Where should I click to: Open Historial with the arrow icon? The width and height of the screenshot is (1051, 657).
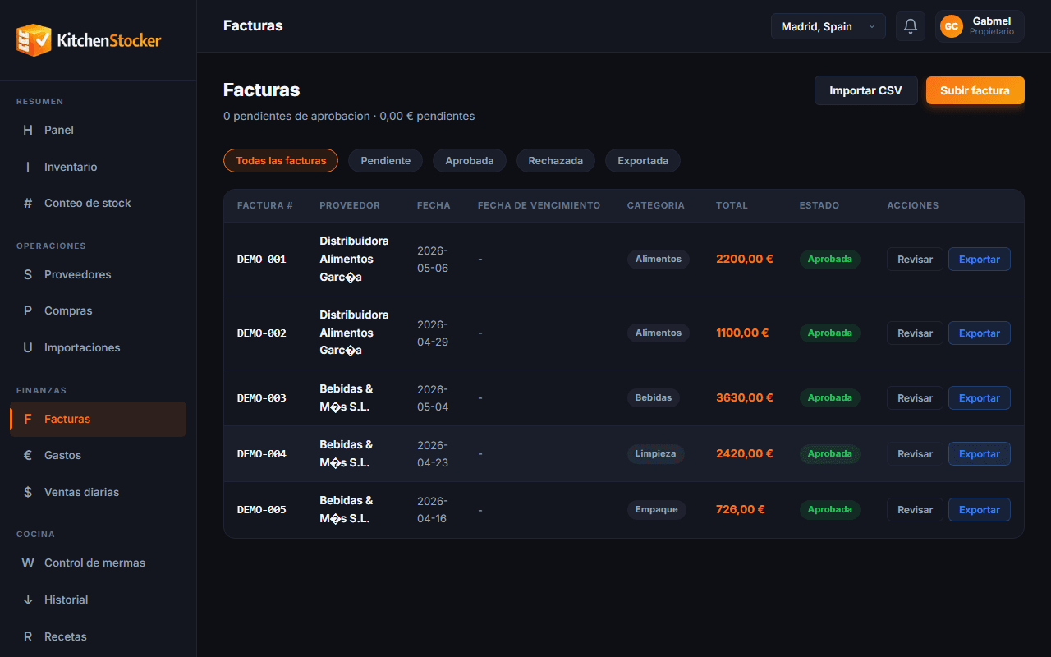28,600
